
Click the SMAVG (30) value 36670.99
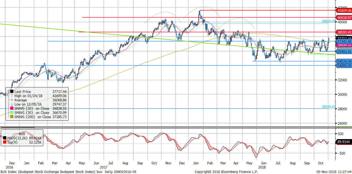coord(60,112)
